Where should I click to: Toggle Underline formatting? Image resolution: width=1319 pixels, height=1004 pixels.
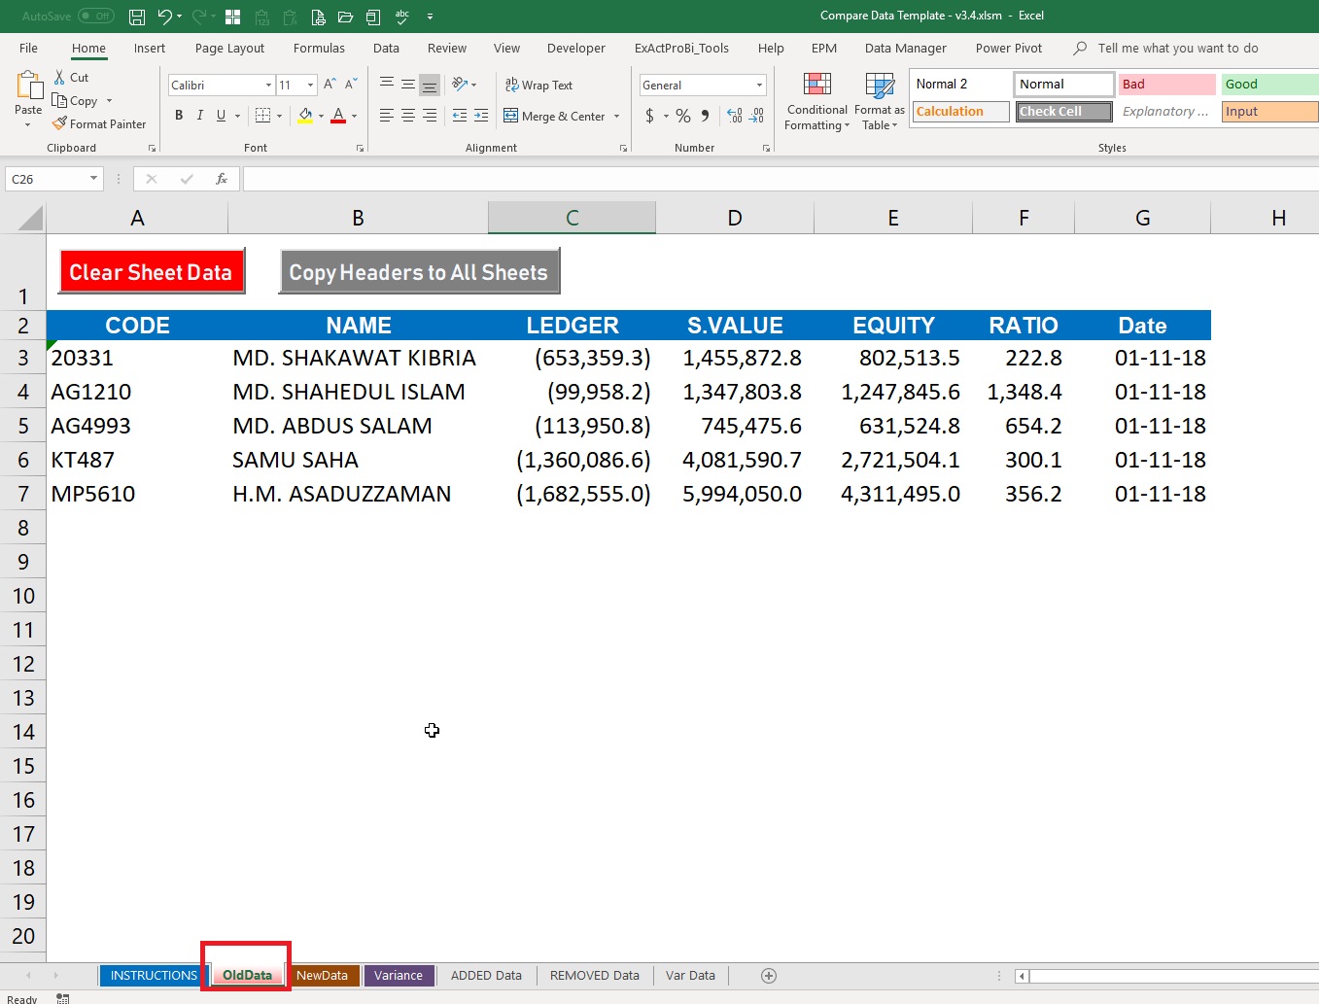(222, 116)
